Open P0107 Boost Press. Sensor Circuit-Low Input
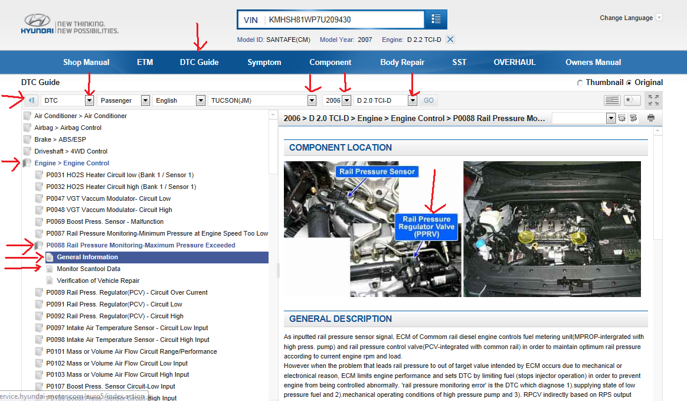The height and width of the screenshot is (401, 687). tap(110, 387)
